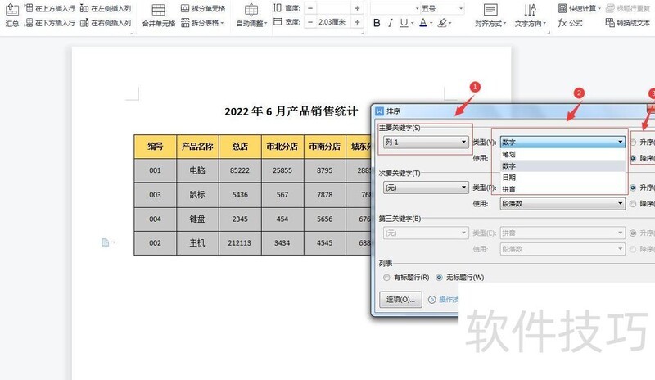Open the 操作技巧 tips link
Viewport: 655px width, 380px height.
449,299
